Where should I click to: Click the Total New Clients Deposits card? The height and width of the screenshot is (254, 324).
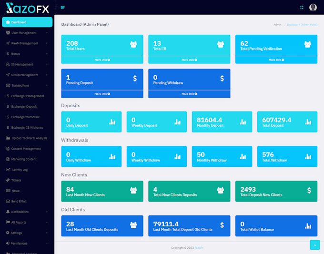pos(189,191)
